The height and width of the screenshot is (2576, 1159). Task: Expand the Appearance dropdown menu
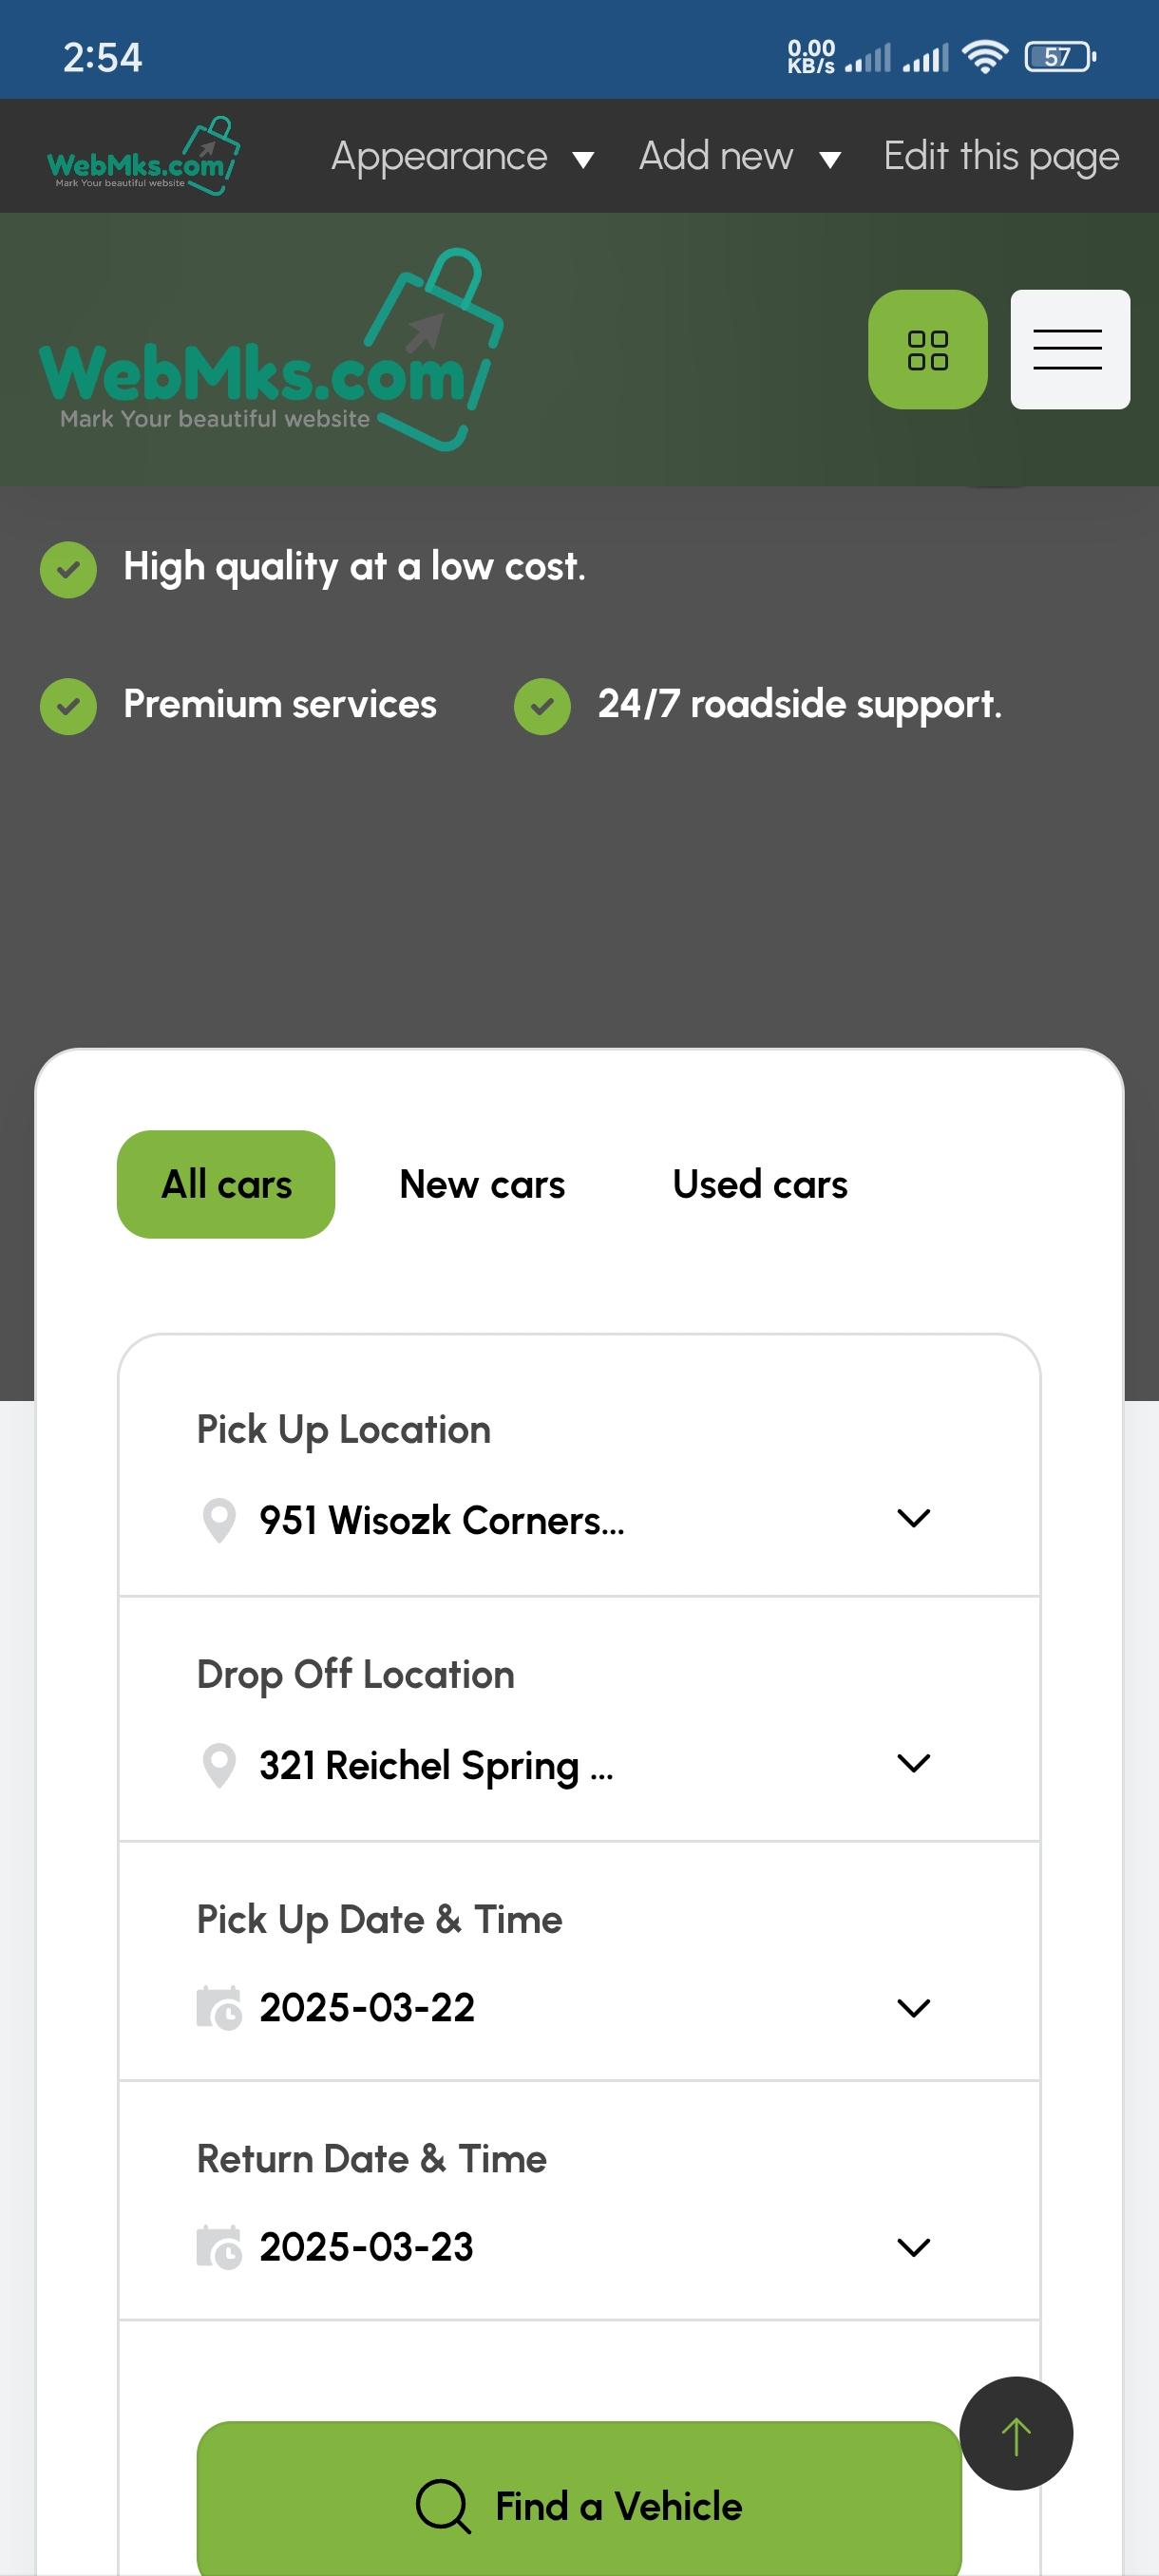click(x=462, y=157)
